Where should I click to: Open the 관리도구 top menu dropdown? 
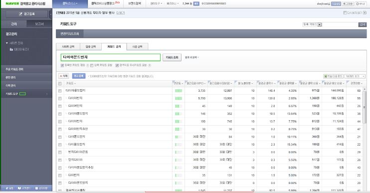tap(156, 4)
